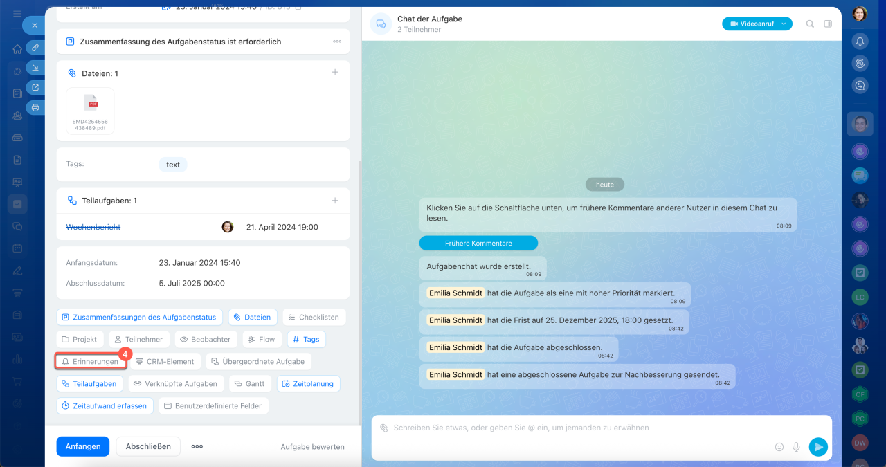Click the Wochenbericht assignee avatar
Image resolution: width=886 pixels, height=467 pixels.
pos(227,227)
